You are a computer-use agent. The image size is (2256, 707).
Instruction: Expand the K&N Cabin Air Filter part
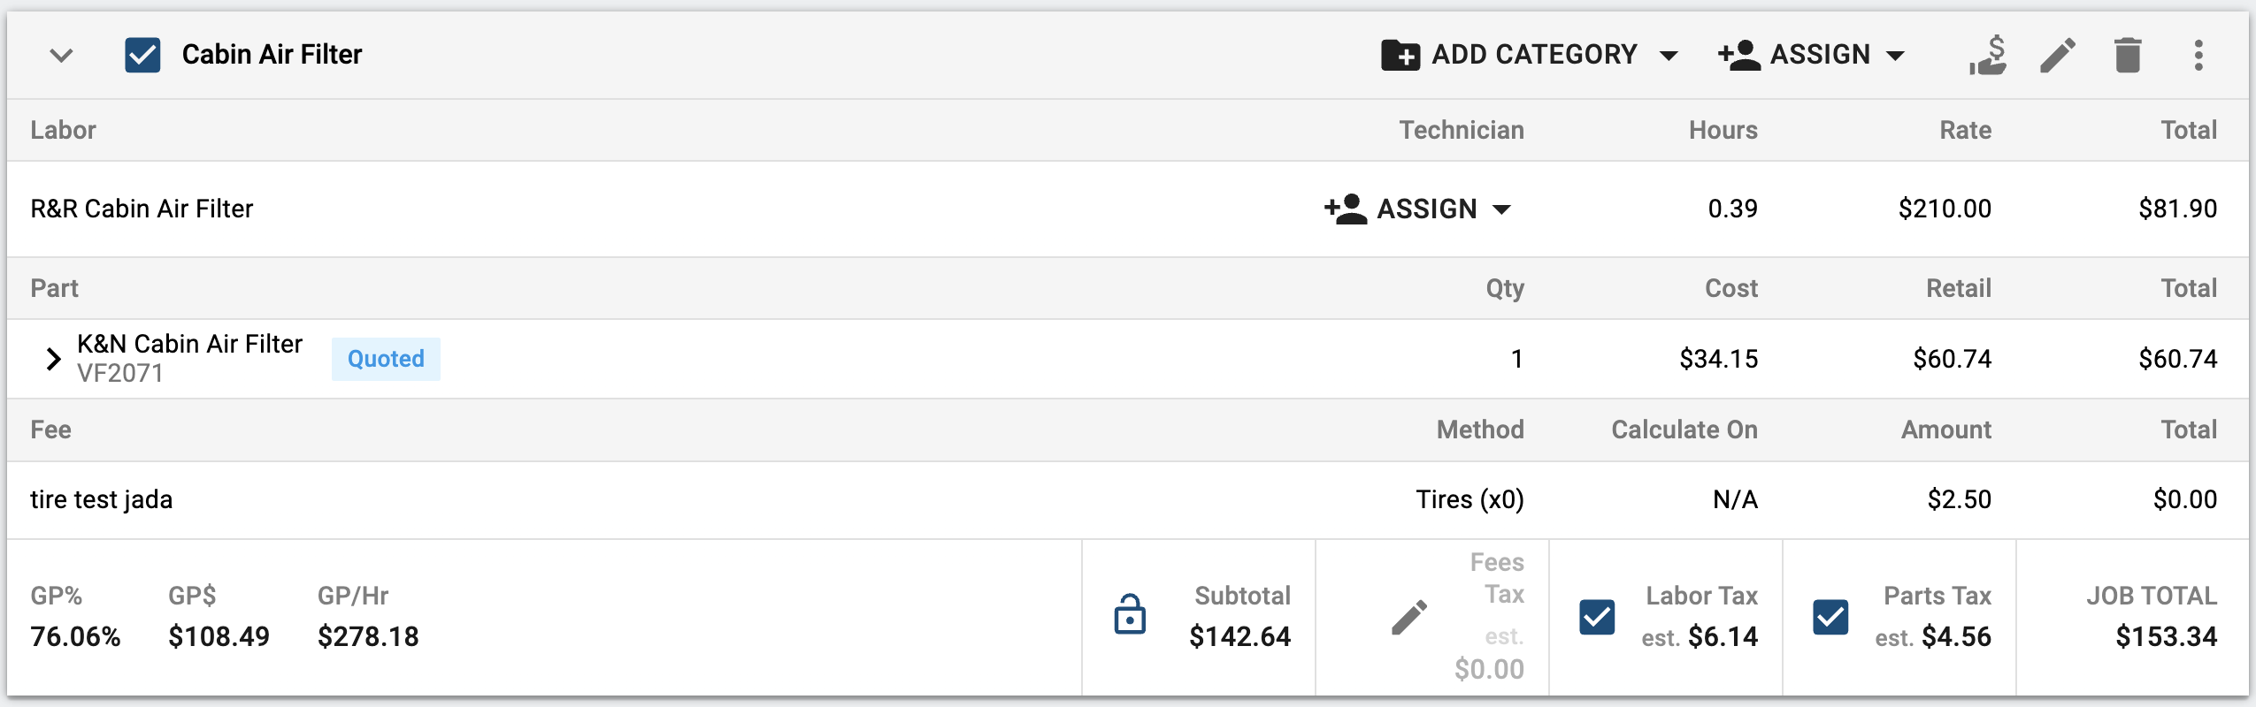pos(53,359)
